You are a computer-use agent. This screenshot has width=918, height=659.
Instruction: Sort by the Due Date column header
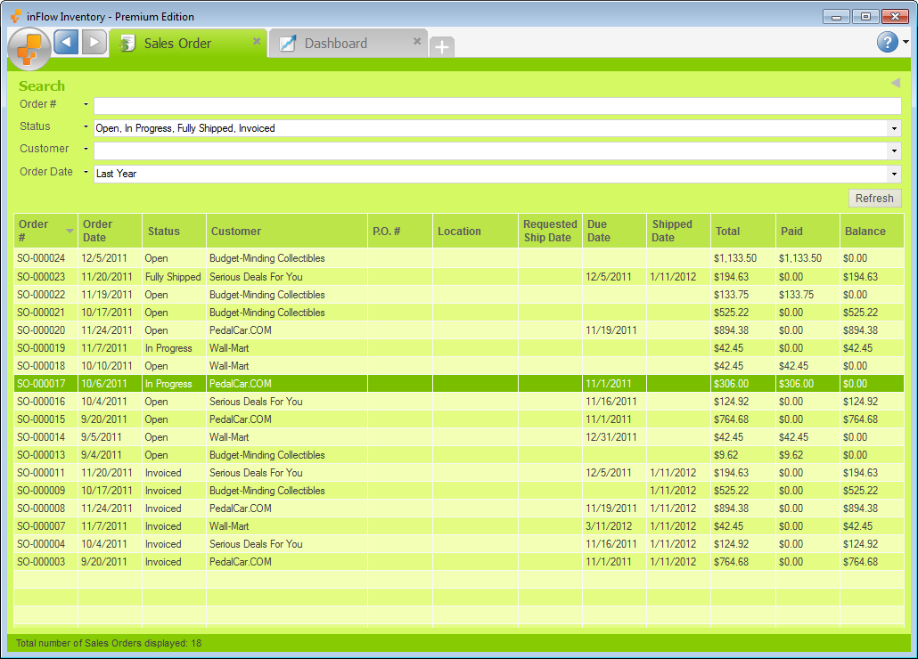point(615,231)
